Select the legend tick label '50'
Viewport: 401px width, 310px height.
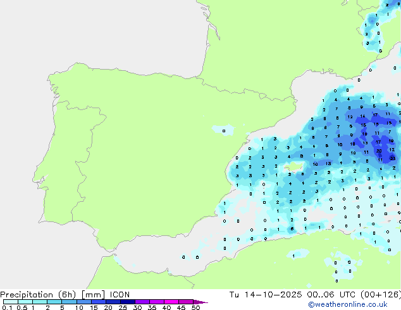click(x=195, y=307)
